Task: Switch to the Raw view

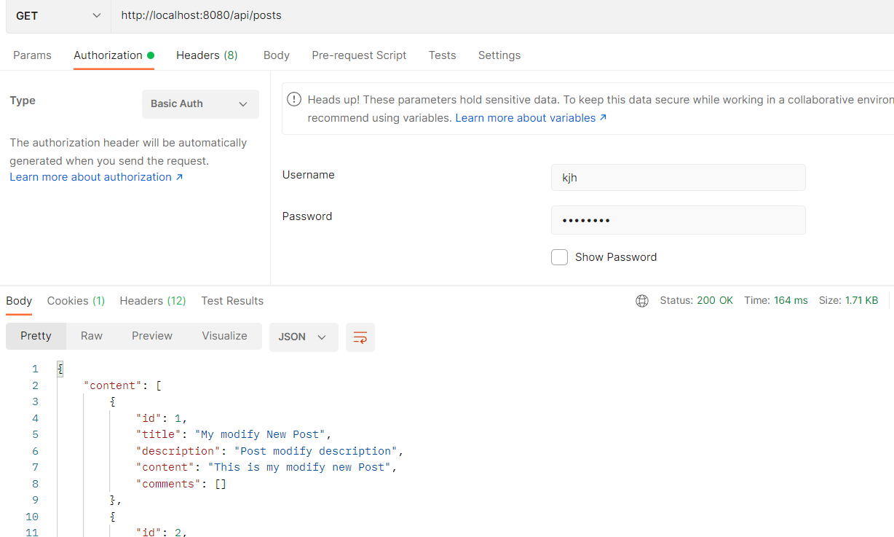Action: (92, 336)
